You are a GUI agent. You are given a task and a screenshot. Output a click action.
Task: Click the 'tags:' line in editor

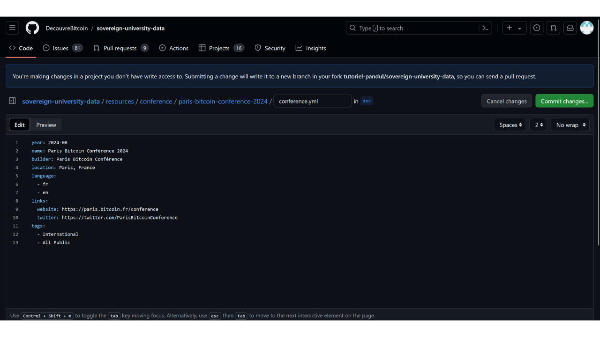pos(38,226)
